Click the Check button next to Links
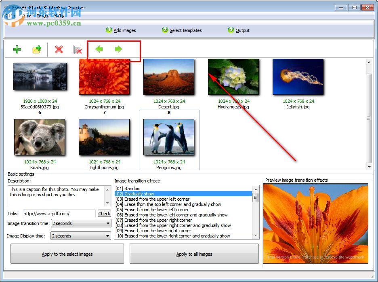This screenshot has width=378, height=282. [x=104, y=213]
